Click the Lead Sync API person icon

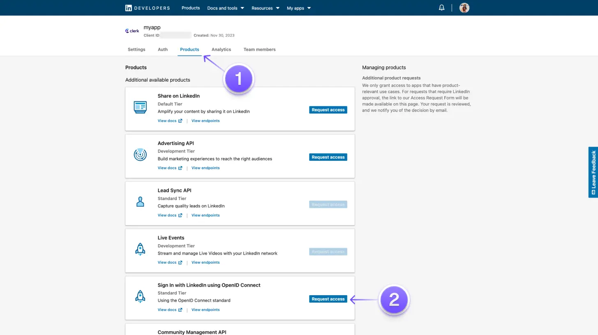coord(140,202)
